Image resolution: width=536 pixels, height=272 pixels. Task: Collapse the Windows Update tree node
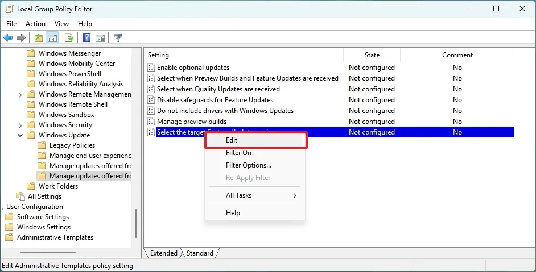[x=20, y=136]
